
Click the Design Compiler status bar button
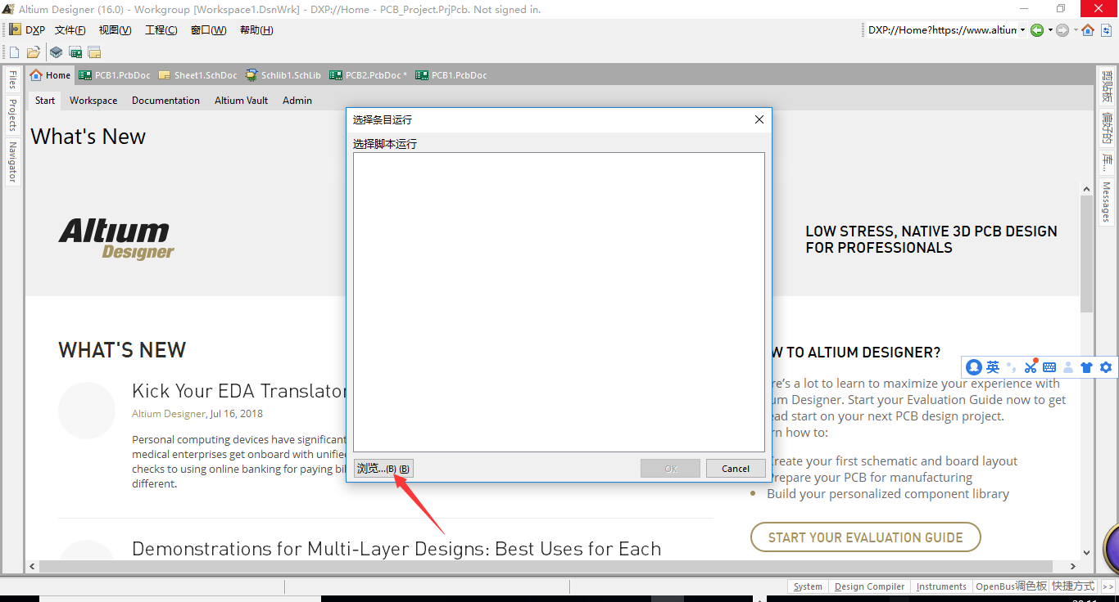tap(869, 586)
